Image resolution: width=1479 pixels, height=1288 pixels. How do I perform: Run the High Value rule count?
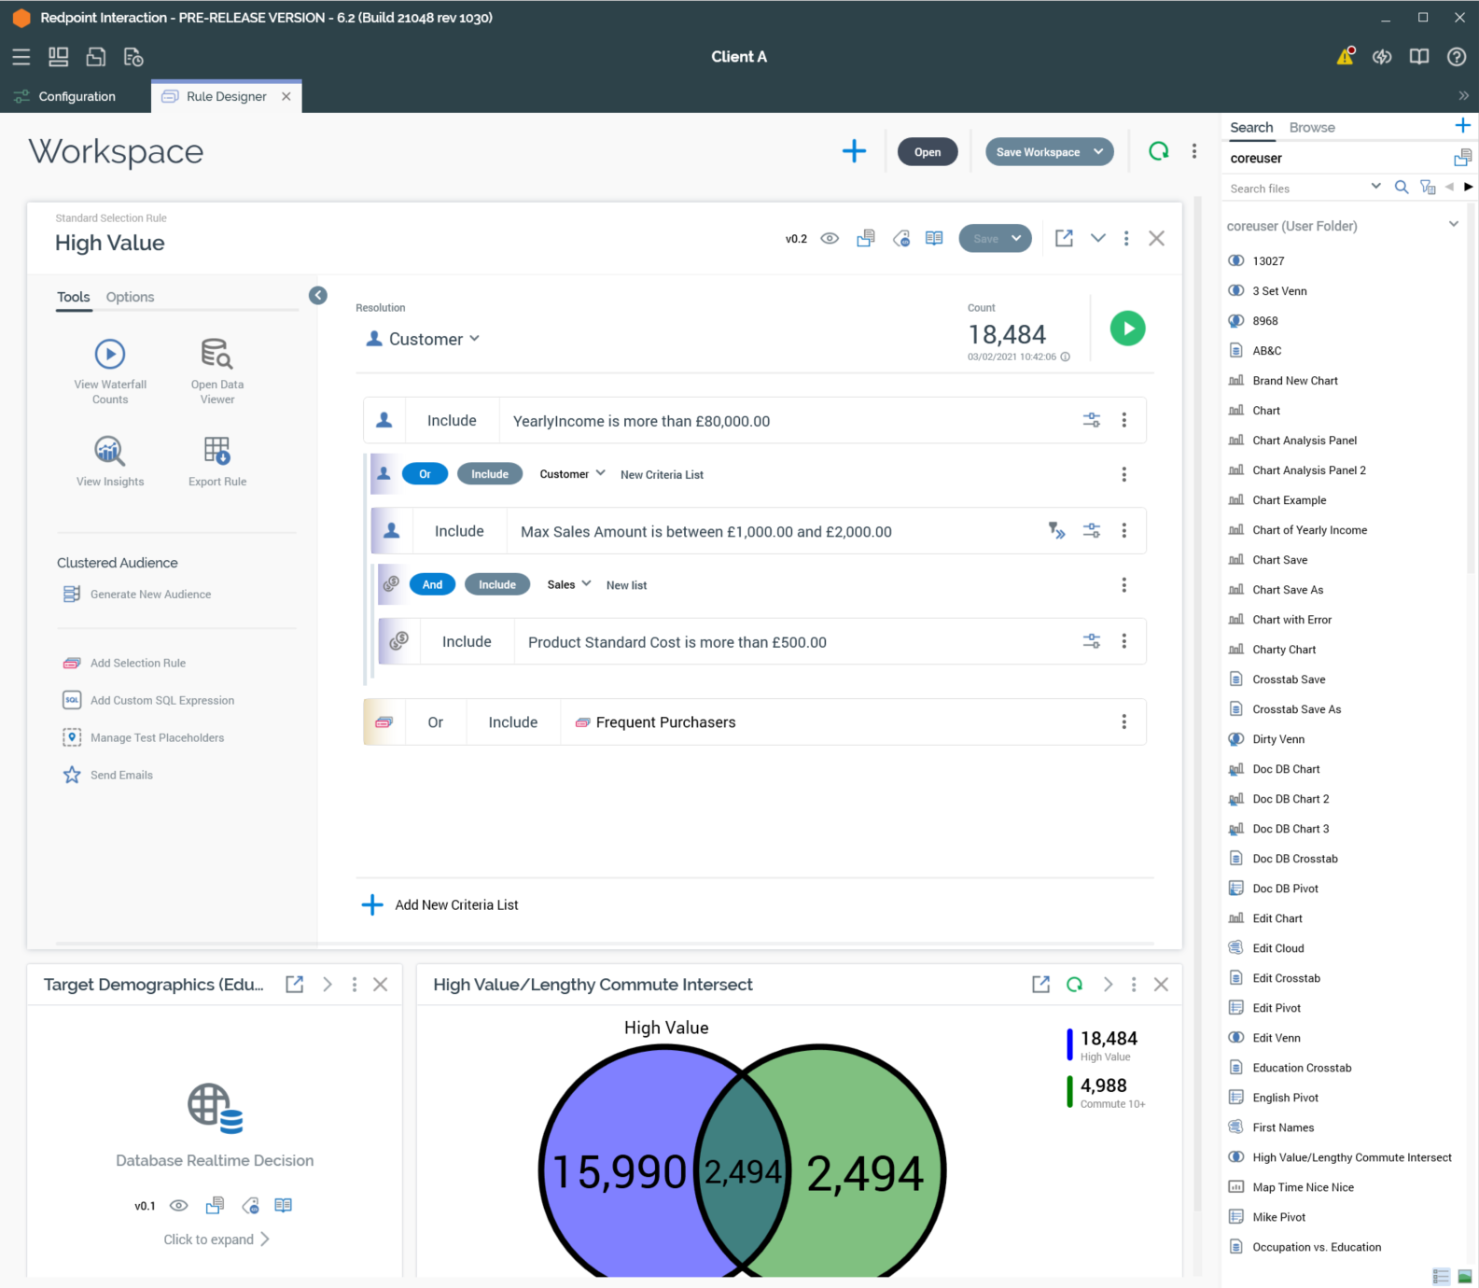point(1127,329)
